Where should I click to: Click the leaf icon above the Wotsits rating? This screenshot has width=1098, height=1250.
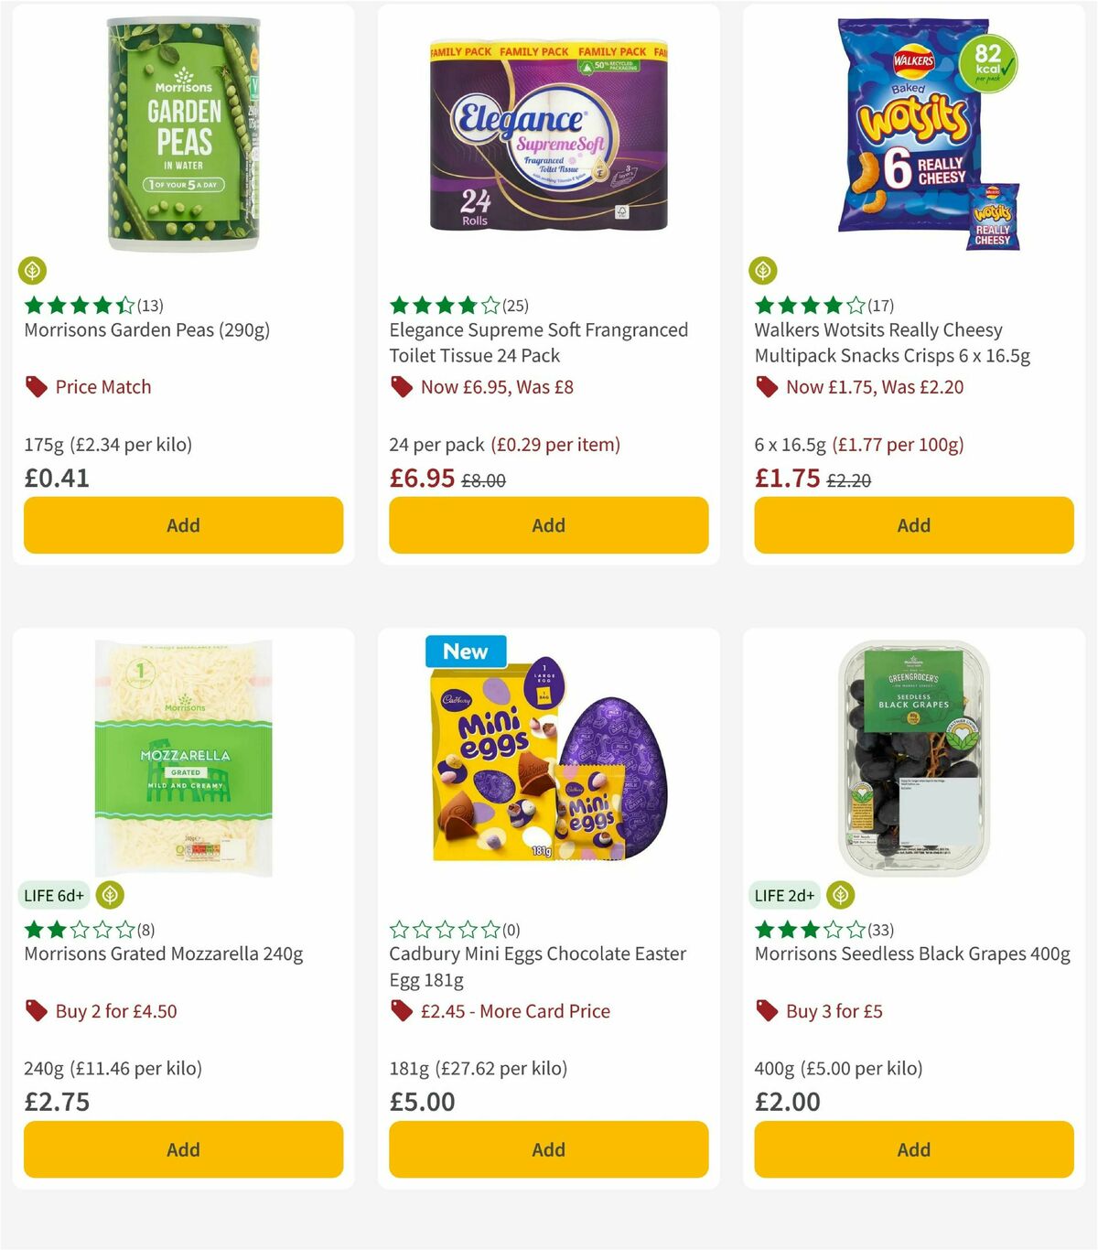point(763,271)
